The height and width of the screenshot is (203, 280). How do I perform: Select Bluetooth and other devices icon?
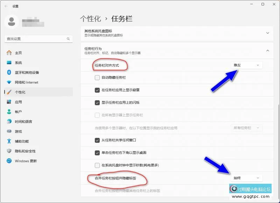pos(9,72)
